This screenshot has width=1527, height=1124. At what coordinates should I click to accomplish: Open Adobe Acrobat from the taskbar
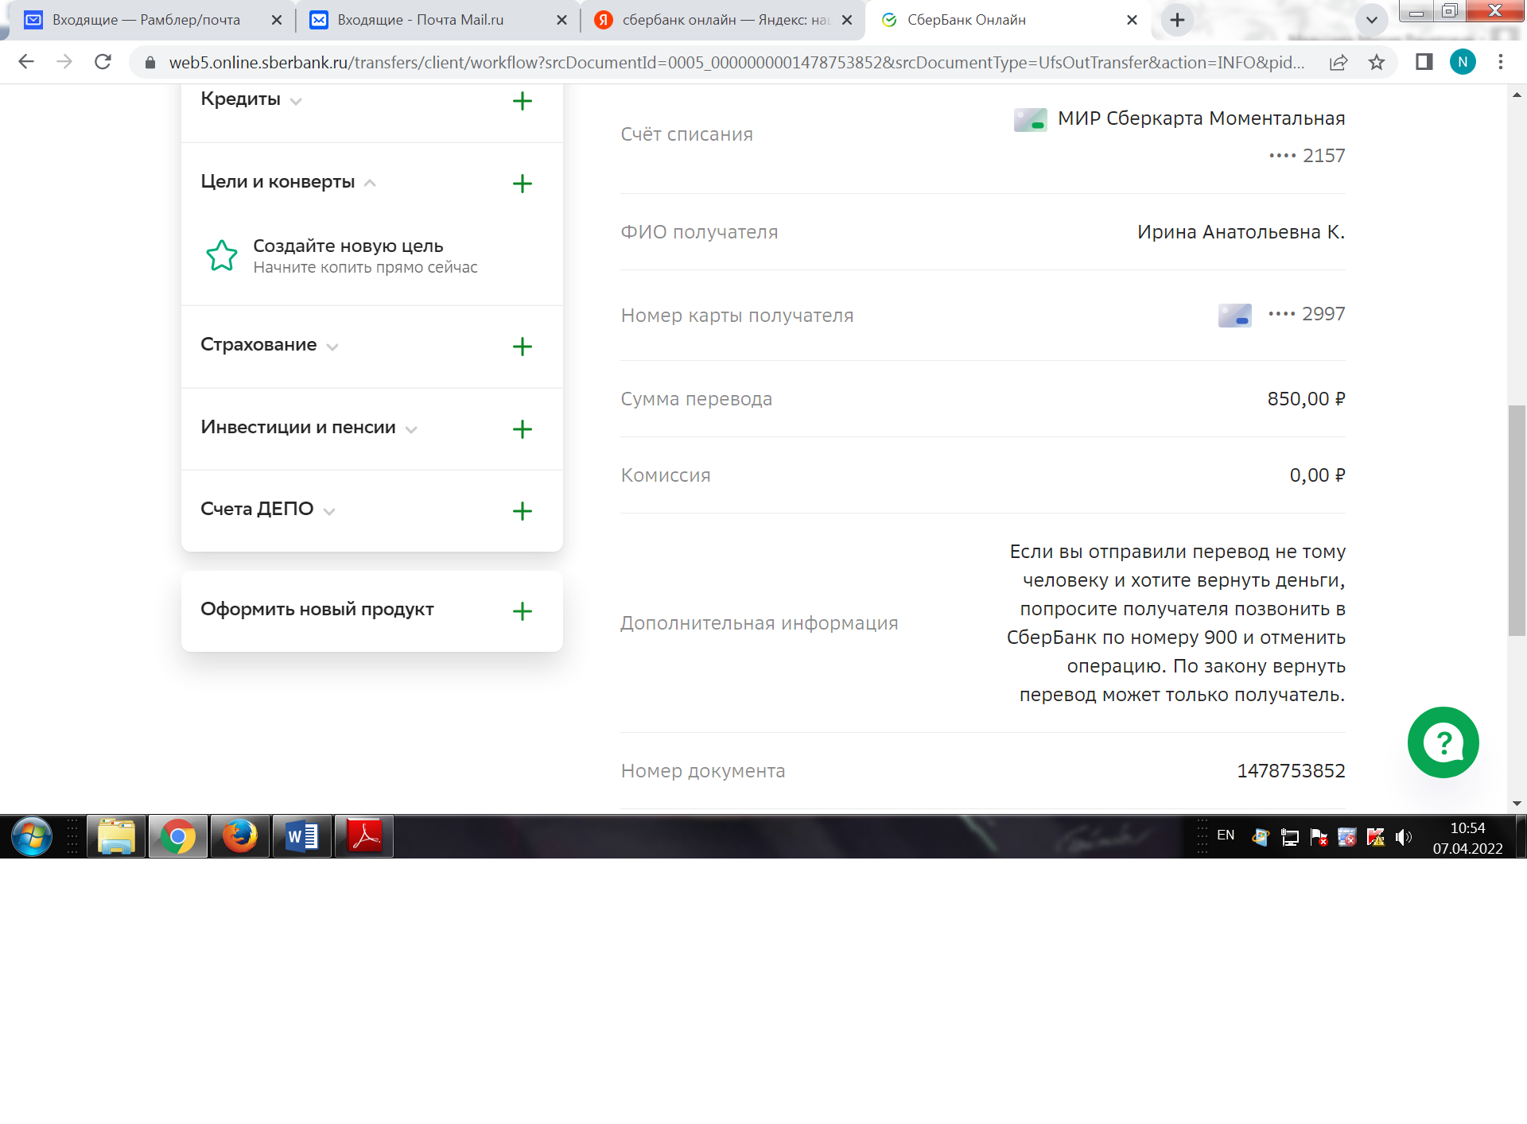pos(364,836)
